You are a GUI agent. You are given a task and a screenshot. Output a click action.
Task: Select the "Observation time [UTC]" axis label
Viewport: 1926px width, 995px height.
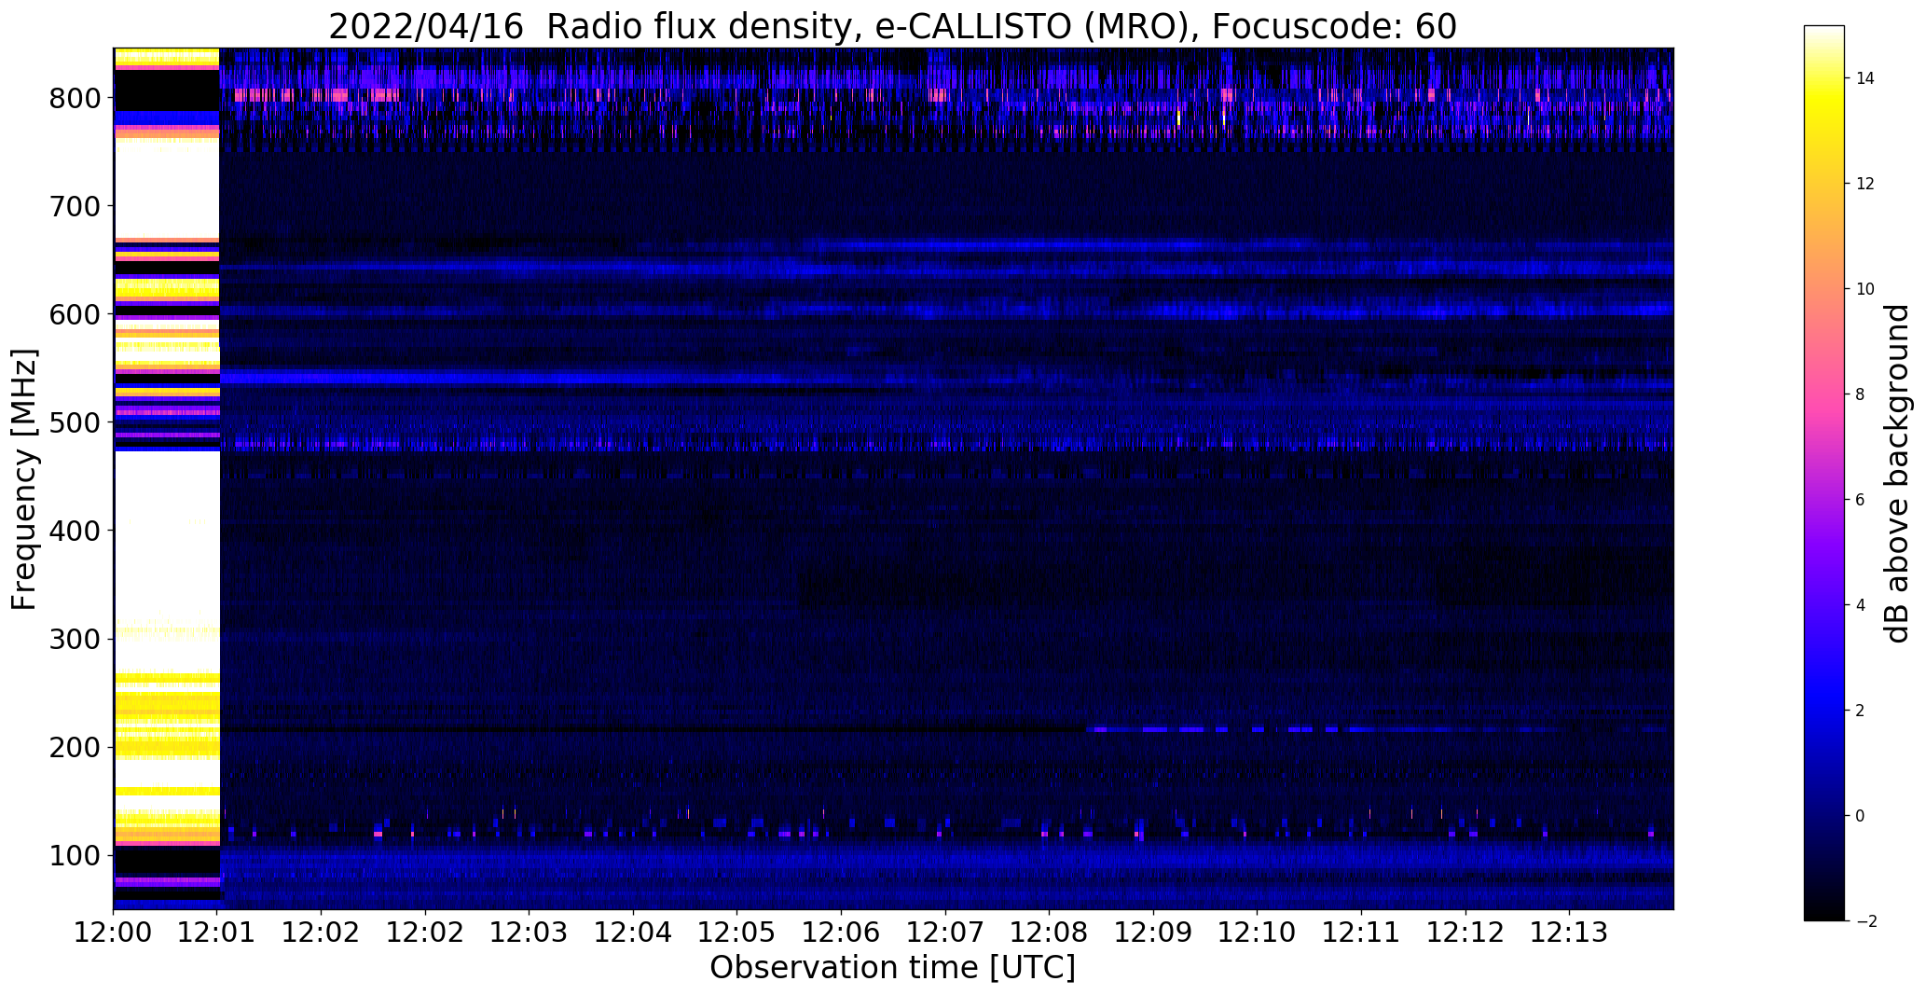coord(892,968)
